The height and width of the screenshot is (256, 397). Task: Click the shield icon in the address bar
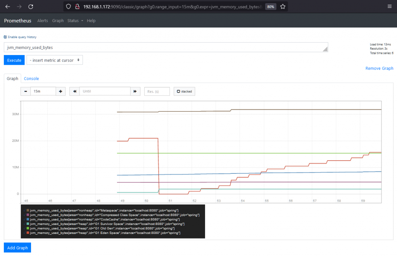[x=68, y=6]
